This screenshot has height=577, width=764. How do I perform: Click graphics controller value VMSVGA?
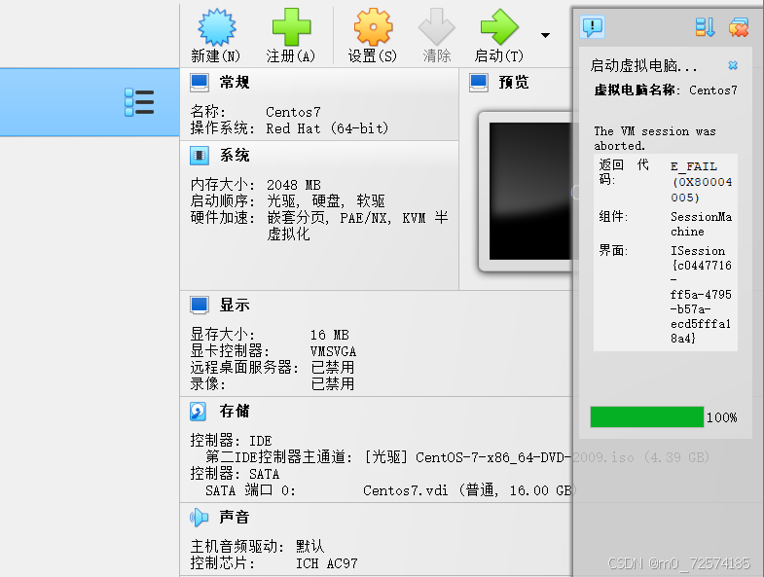tap(333, 351)
